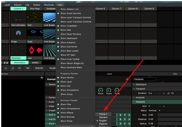Click the Metaballs clip name field

[x=145, y=79]
